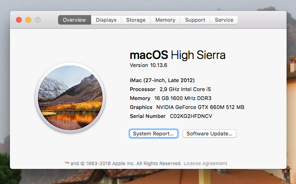Open the Support tab
This screenshot has height=184, width=296.
[195, 20]
